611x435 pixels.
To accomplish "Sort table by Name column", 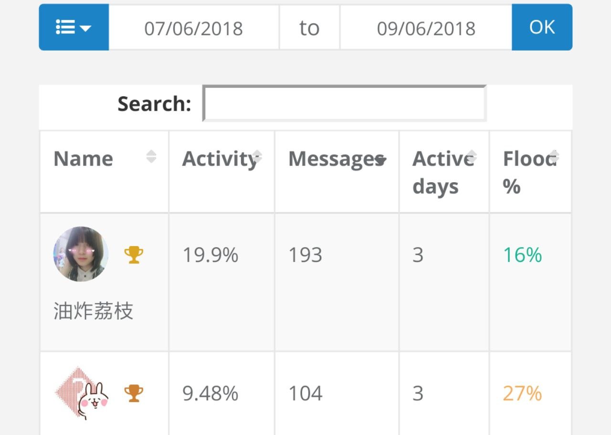I will tap(151, 156).
